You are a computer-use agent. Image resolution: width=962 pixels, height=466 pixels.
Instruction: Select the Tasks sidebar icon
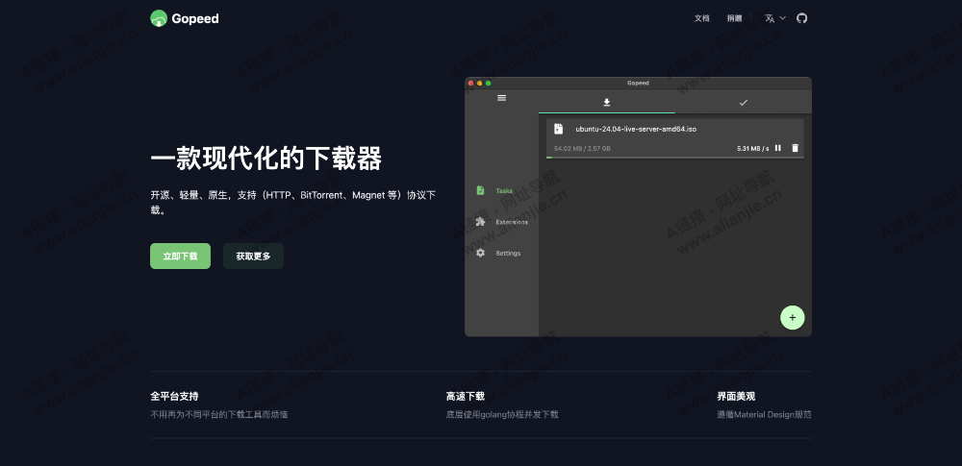pyautogui.click(x=480, y=190)
